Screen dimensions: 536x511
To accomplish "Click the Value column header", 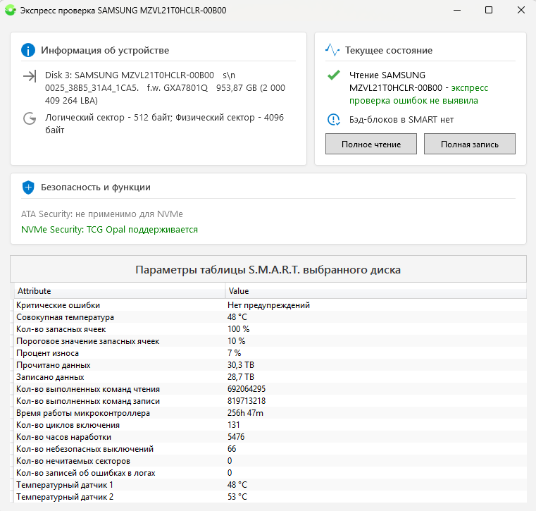I will (x=375, y=290).
